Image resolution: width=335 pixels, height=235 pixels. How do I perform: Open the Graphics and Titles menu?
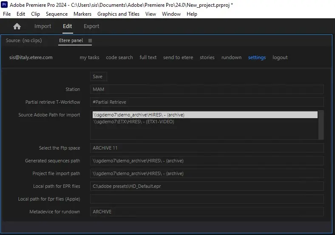pos(118,14)
